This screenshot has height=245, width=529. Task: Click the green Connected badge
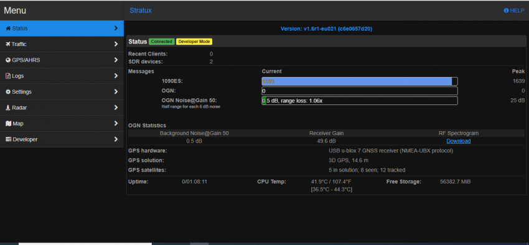[162, 42]
